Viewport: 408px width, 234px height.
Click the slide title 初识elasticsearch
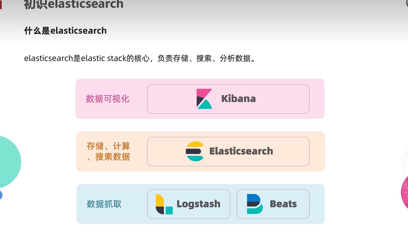tap(74, 4)
